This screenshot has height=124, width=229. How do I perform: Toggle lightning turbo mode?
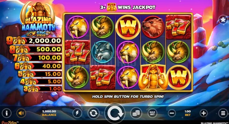(77, 113)
